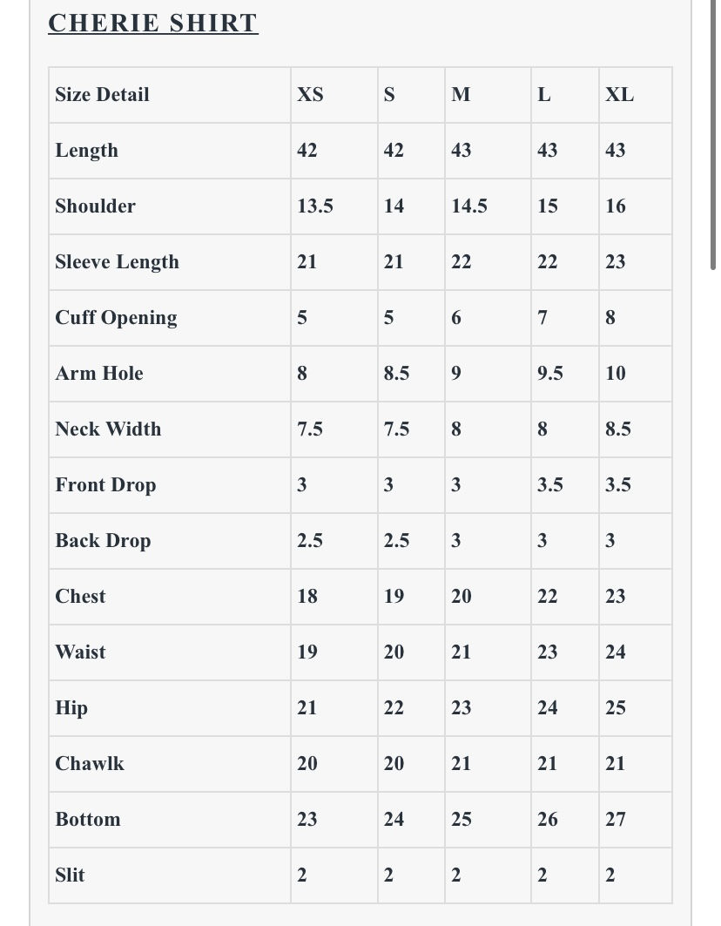Click the XS column header

[x=310, y=95]
